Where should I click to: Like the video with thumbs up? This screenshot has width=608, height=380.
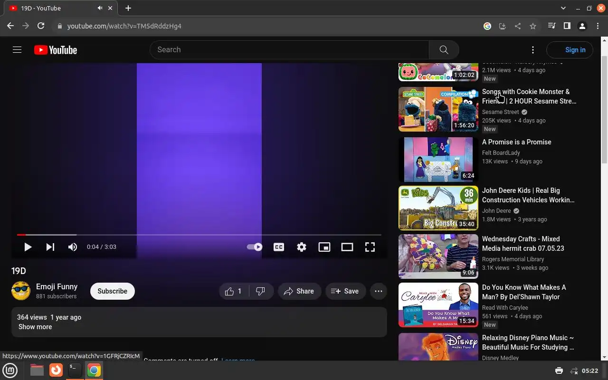235,291
